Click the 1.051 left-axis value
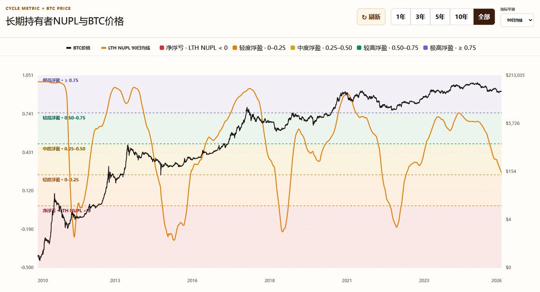The height and width of the screenshot is (292, 540). [x=27, y=75]
